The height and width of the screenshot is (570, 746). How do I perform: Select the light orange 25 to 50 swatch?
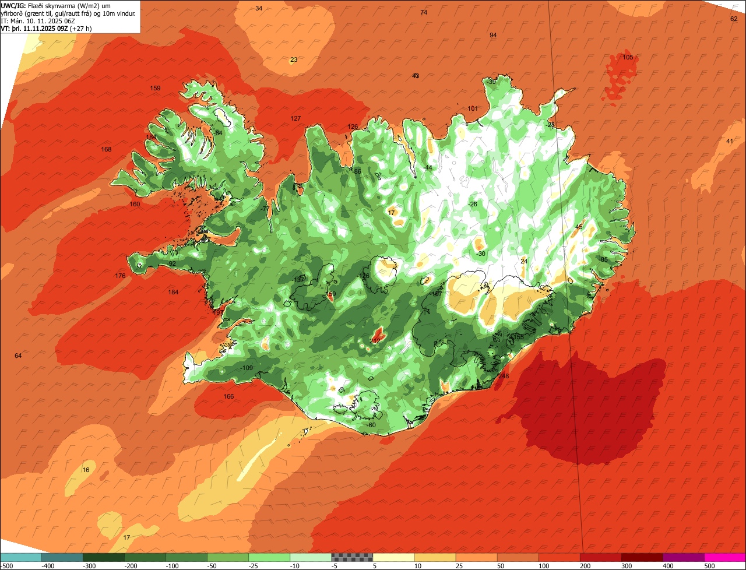(476, 557)
